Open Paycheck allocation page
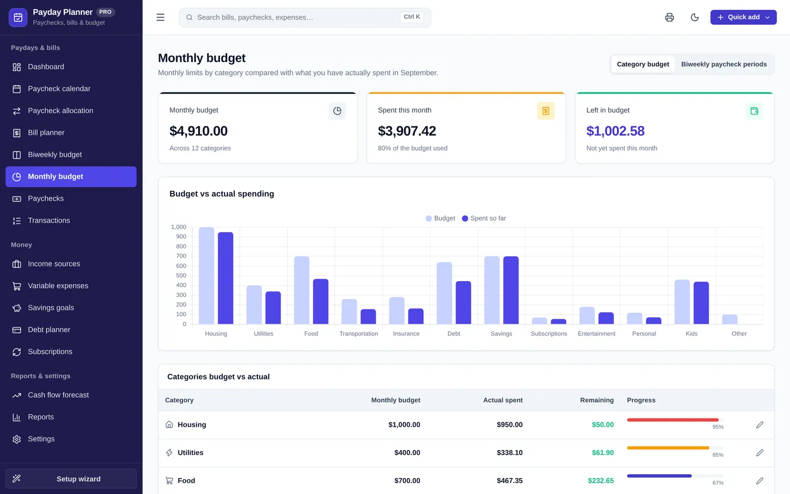Viewport: 790px width, 494px height. [71, 111]
